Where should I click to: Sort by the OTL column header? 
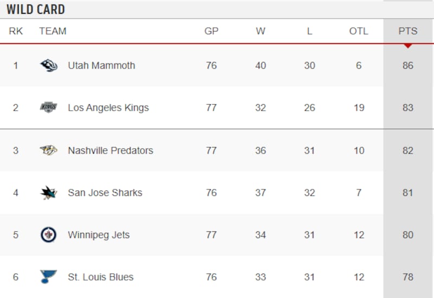click(x=359, y=31)
